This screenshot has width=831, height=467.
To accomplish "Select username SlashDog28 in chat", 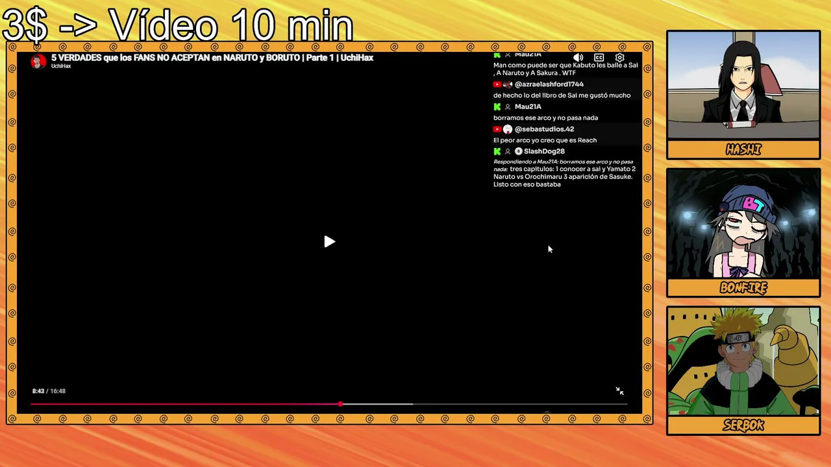I will (544, 152).
